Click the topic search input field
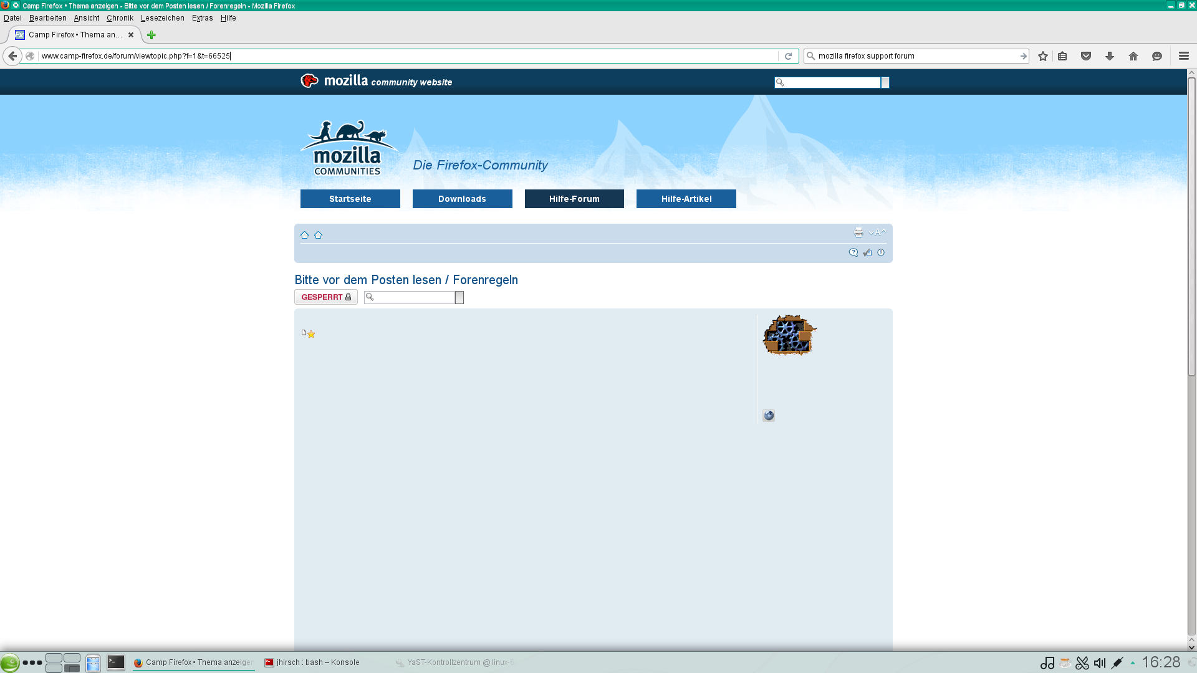This screenshot has width=1197, height=673. click(x=413, y=297)
